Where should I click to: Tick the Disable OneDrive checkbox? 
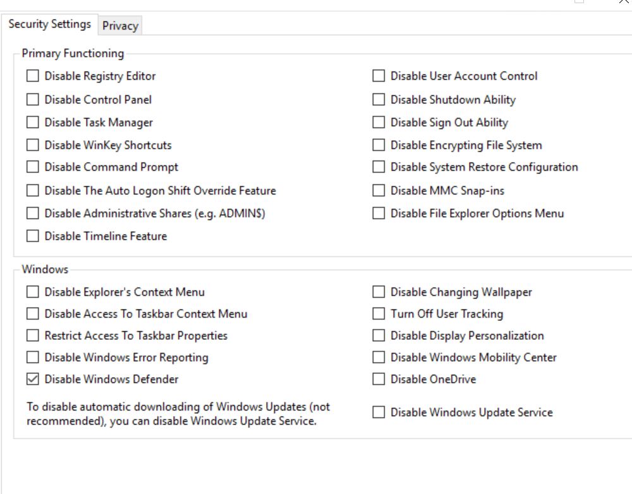[379, 380]
